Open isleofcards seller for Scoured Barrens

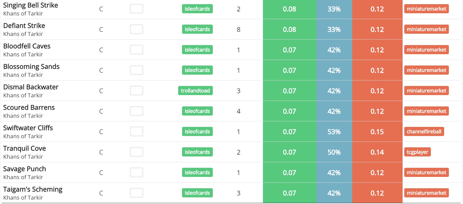(x=197, y=111)
